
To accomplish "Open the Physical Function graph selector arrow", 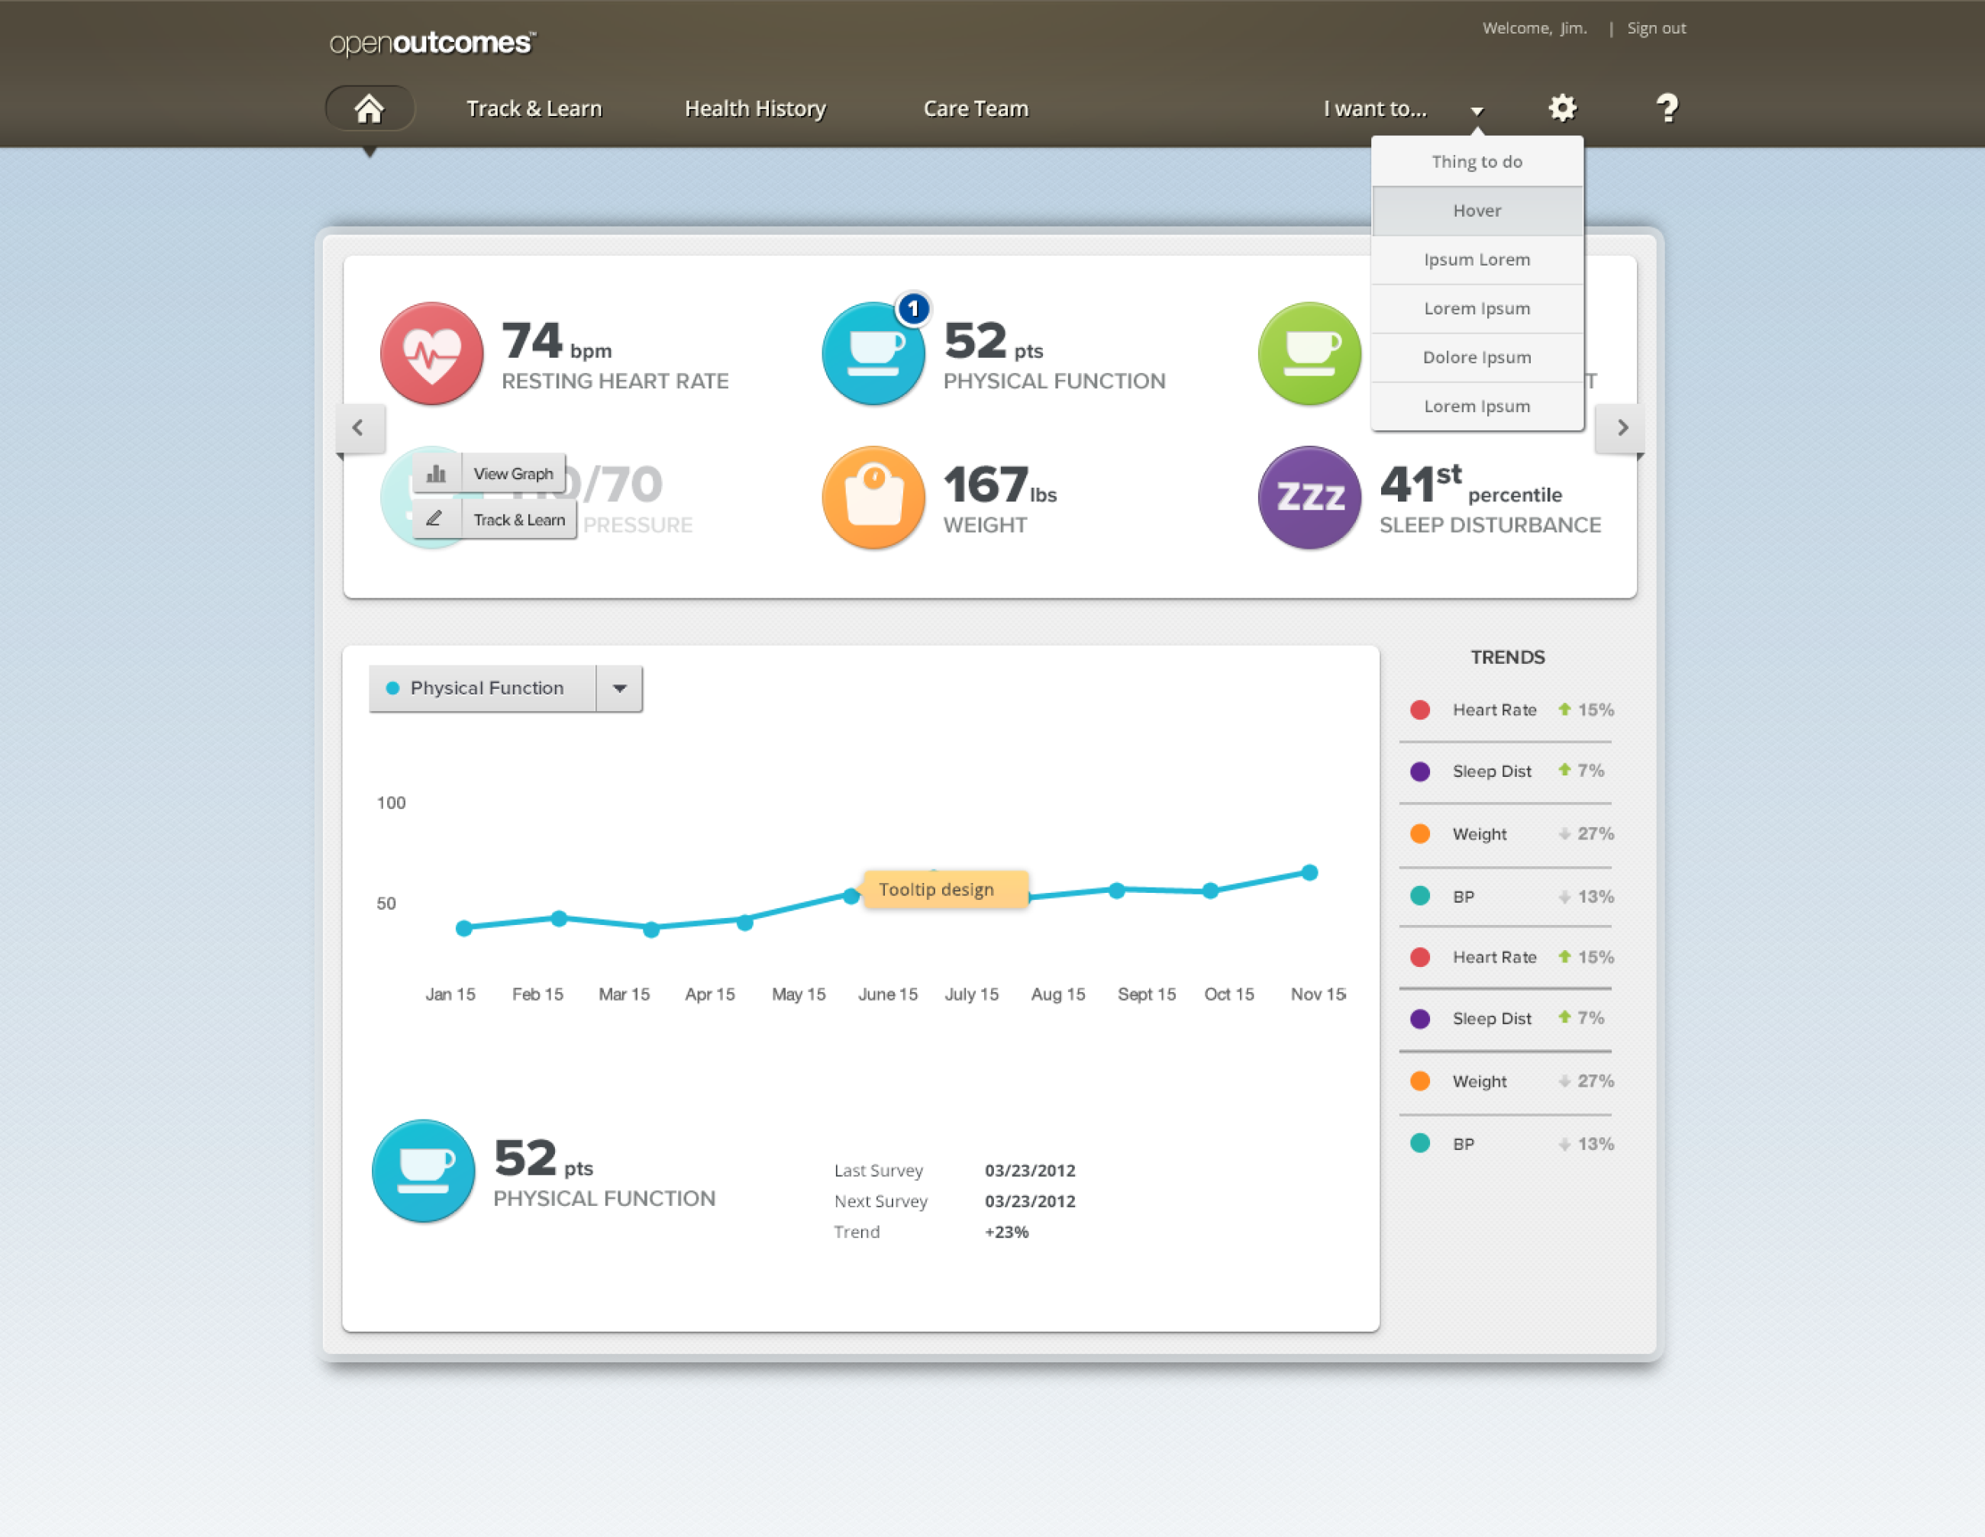I will [x=619, y=688].
